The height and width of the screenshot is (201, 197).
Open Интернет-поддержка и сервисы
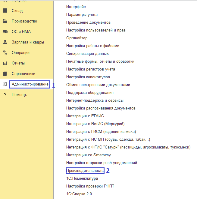(95, 100)
